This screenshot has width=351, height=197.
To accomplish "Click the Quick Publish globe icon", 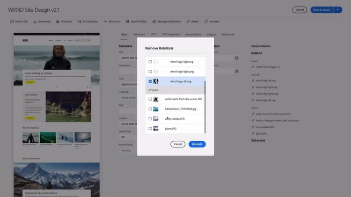I will (x=127, y=22).
